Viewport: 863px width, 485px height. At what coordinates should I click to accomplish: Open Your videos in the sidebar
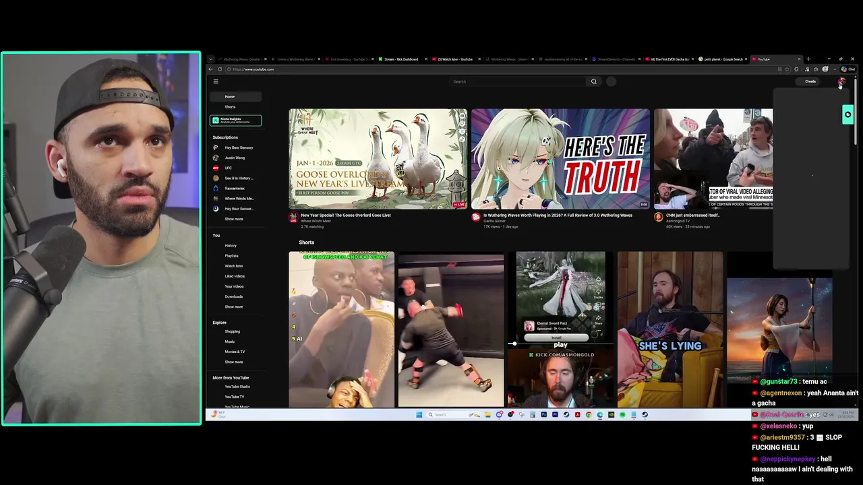235,286
